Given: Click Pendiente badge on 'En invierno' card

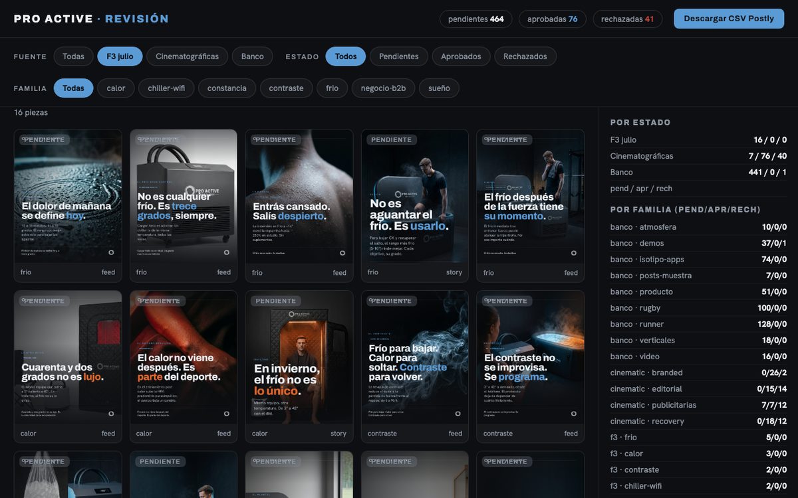Looking at the screenshot, I should coord(276,301).
